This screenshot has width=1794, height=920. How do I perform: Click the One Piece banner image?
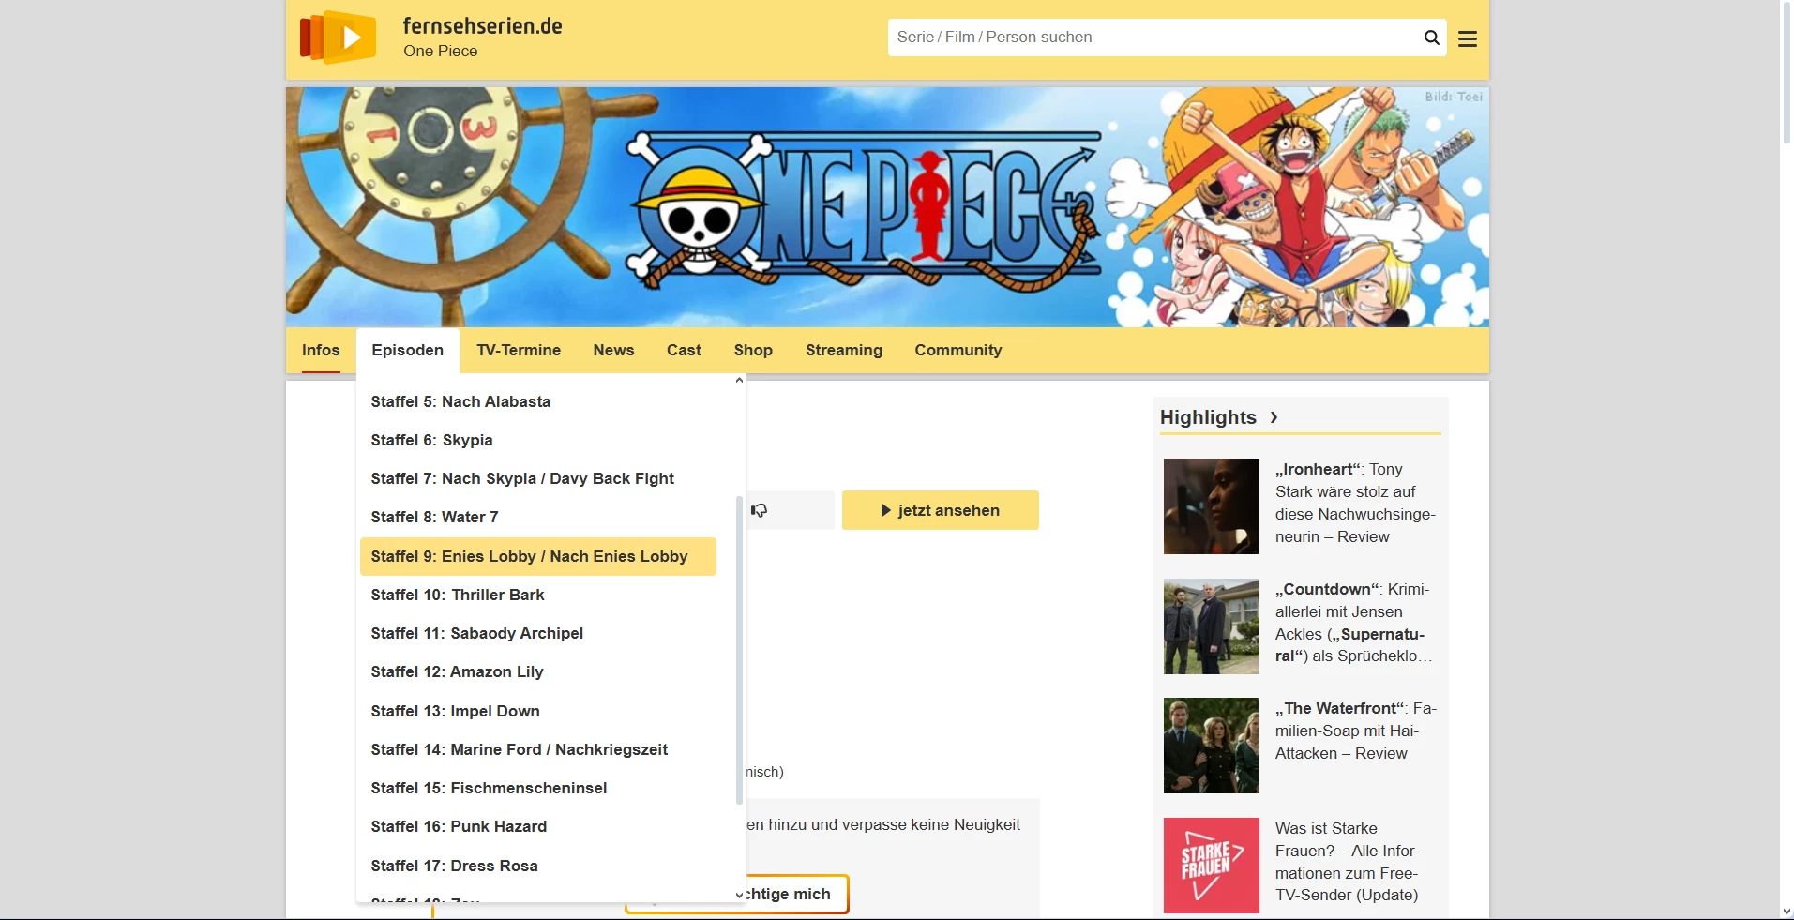point(887,207)
